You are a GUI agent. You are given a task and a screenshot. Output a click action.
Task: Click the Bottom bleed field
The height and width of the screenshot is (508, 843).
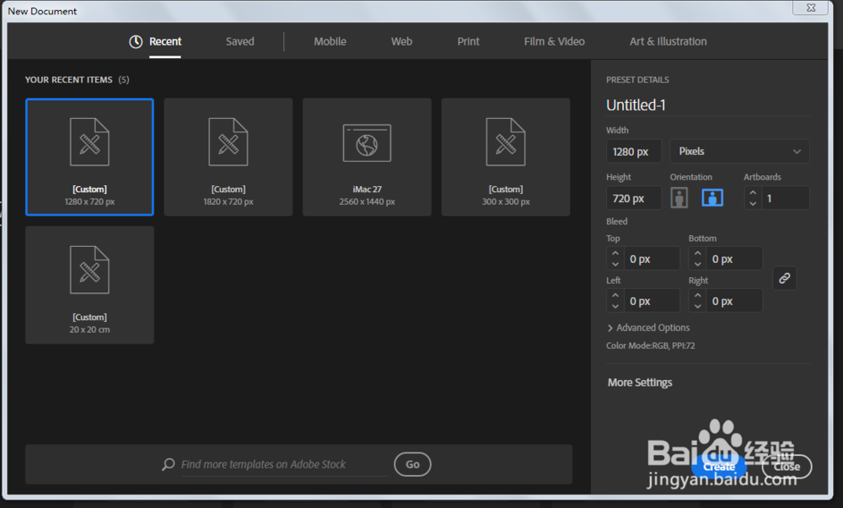pyautogui.click(x=734, y=259)
